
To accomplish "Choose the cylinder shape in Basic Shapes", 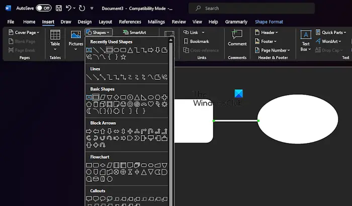I will point(96,104).
